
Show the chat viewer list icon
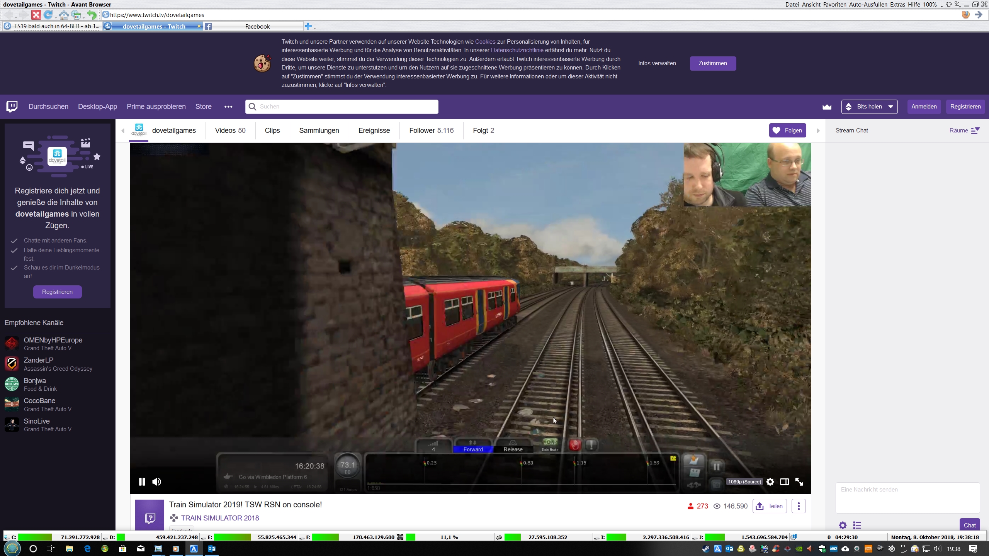point(857,525)
